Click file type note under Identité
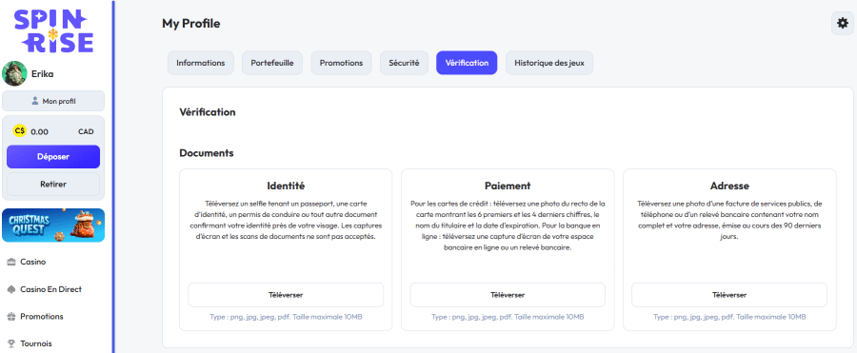The height and width of the screenshot is (353, 857). tap(286, 317)
